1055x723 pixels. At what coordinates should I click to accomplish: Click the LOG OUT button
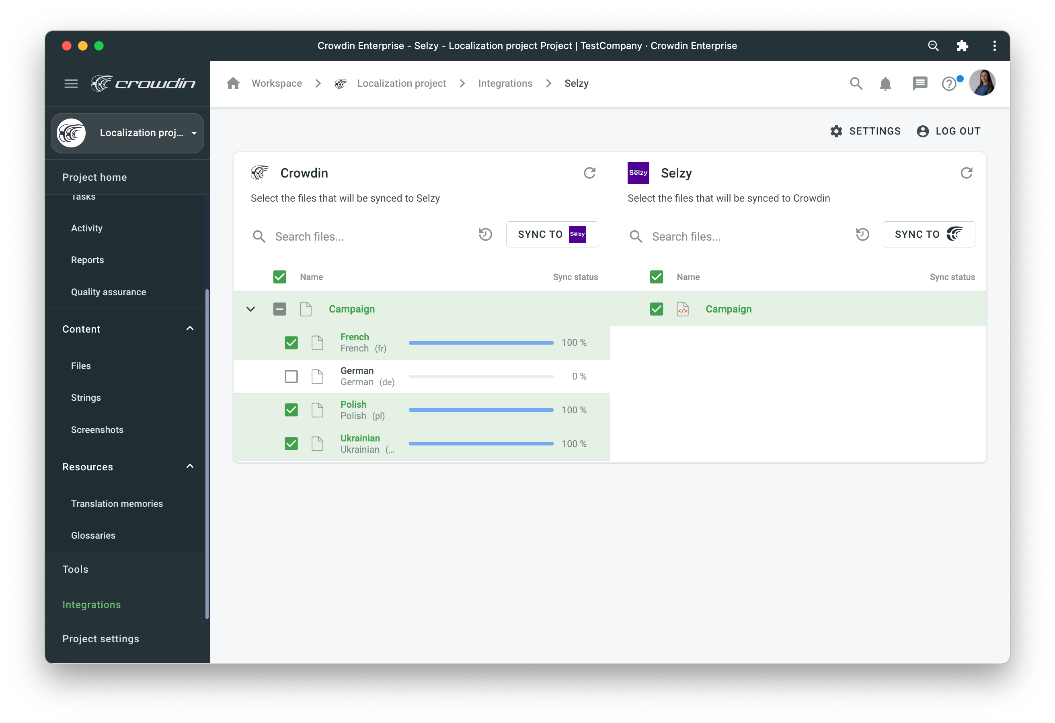pos(948,131)
